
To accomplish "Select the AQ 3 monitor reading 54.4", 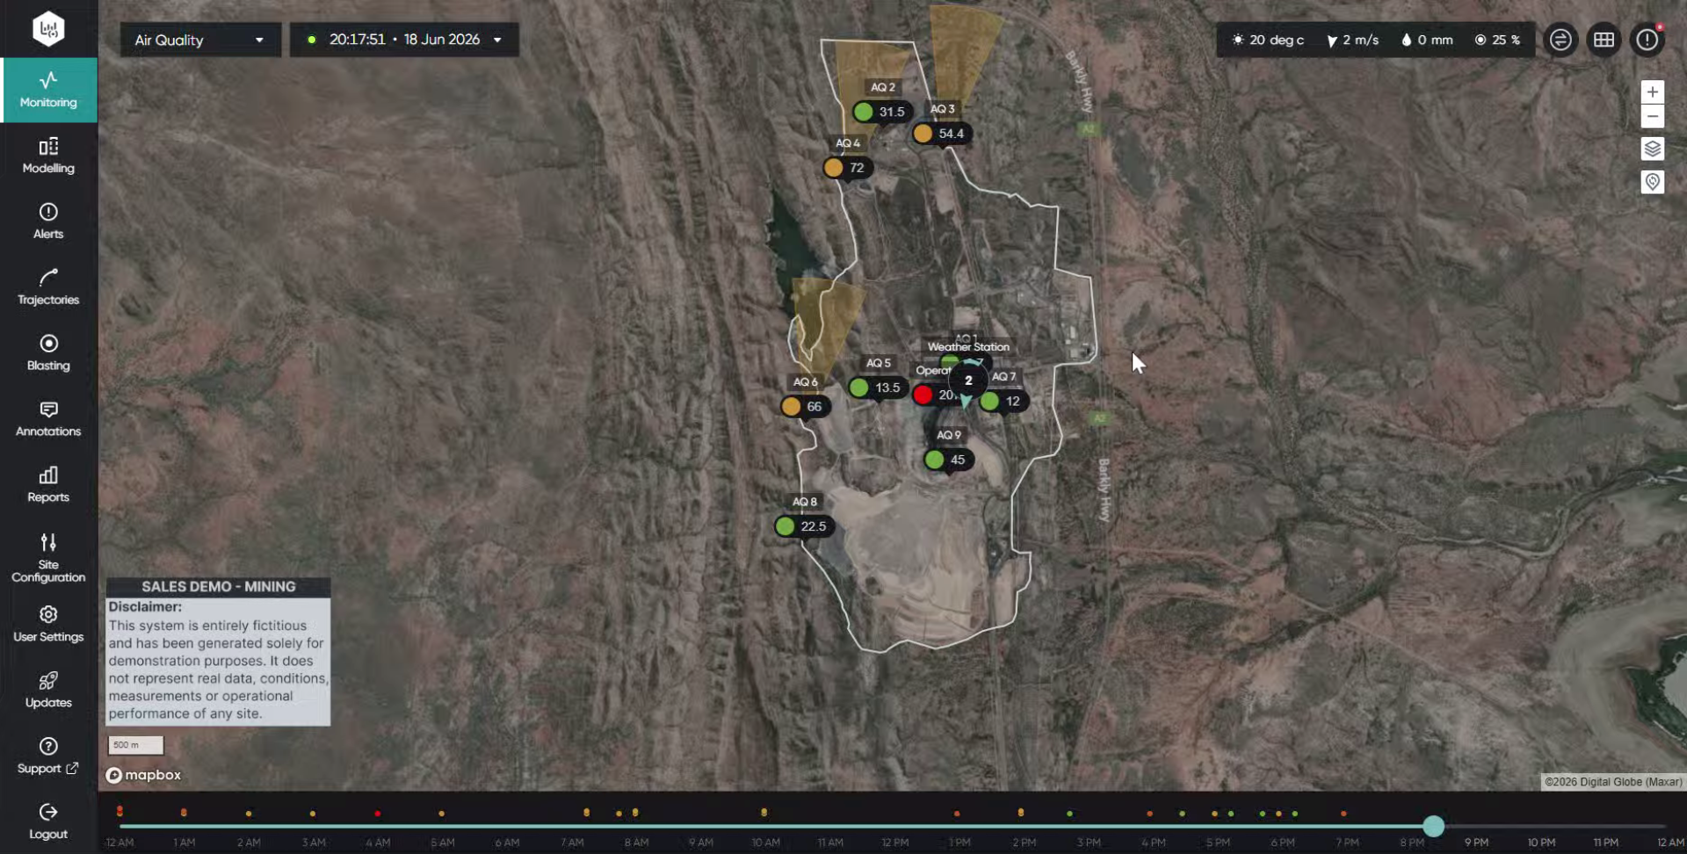I will click(942, 134).
